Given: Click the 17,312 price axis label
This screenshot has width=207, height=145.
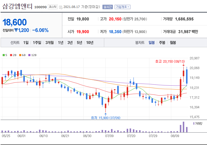Looking at the screenshot, I should pos(195,97).
